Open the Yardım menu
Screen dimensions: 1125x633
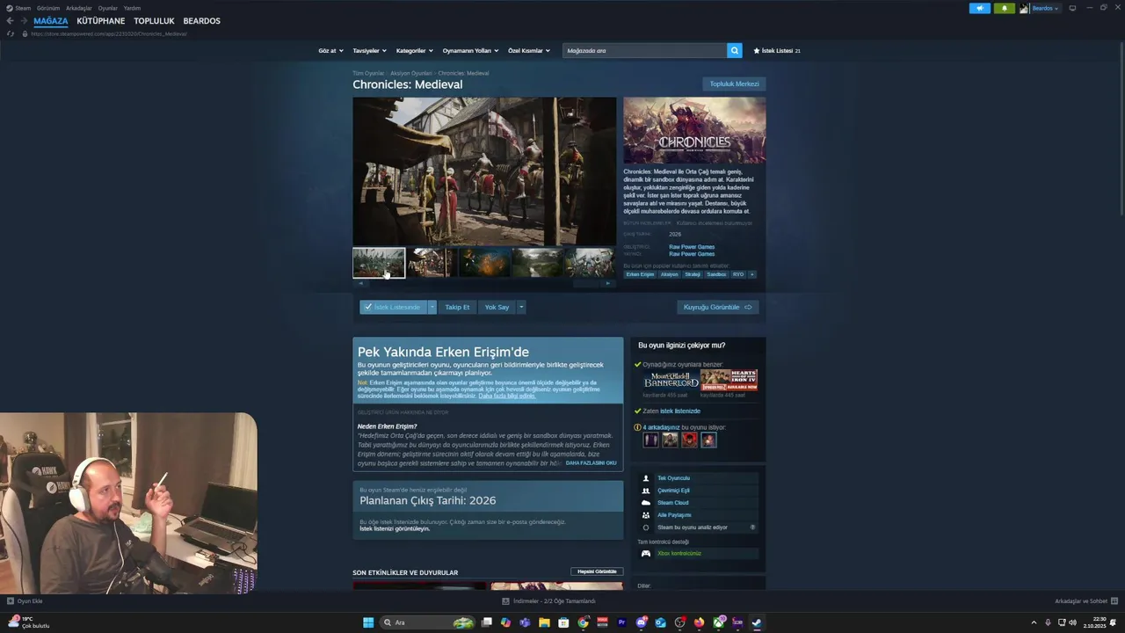[132, 8]
